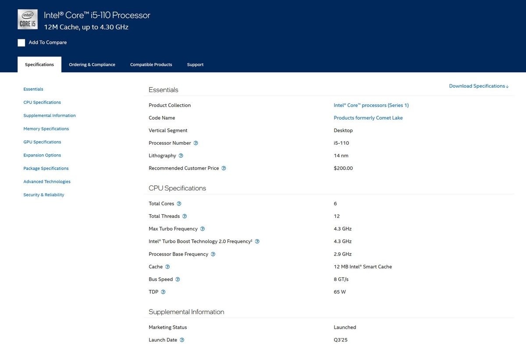Click help icon next to Processor Number
Image resolution: width=526 pixels, height=348 pixels.
196,143
